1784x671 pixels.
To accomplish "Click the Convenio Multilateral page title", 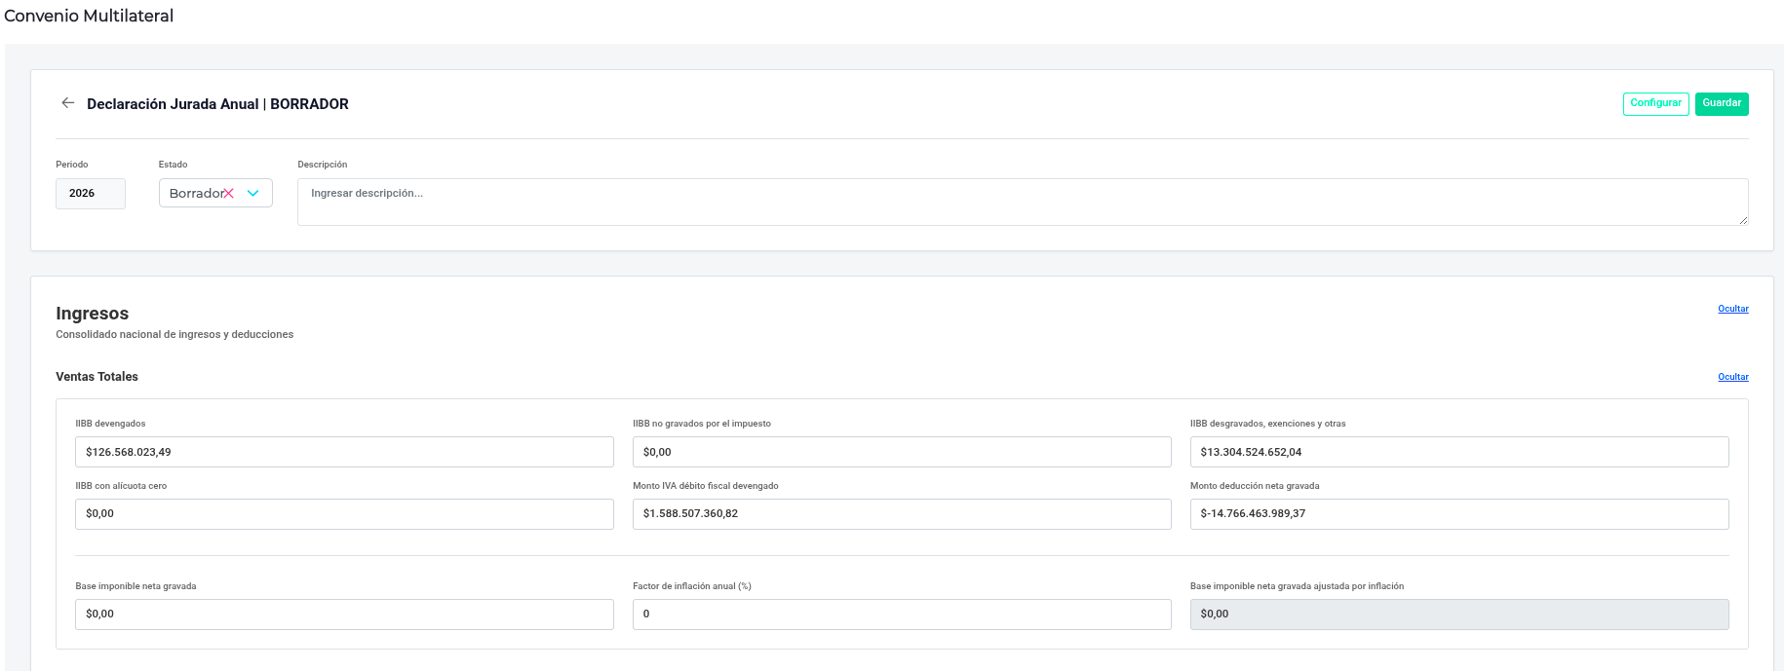I will tap(89, 17).
